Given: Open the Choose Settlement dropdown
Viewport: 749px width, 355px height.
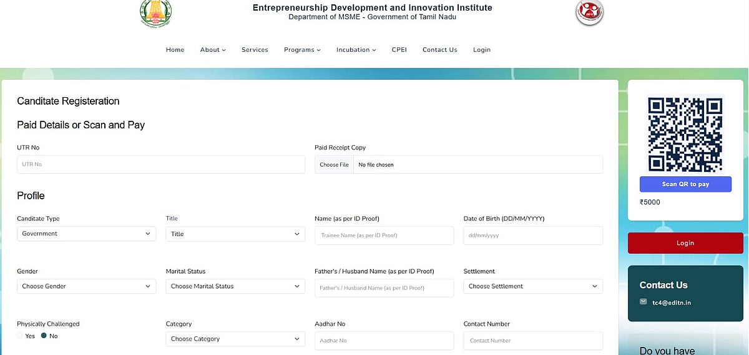Looking at the screenshot, I should [532, 286].
